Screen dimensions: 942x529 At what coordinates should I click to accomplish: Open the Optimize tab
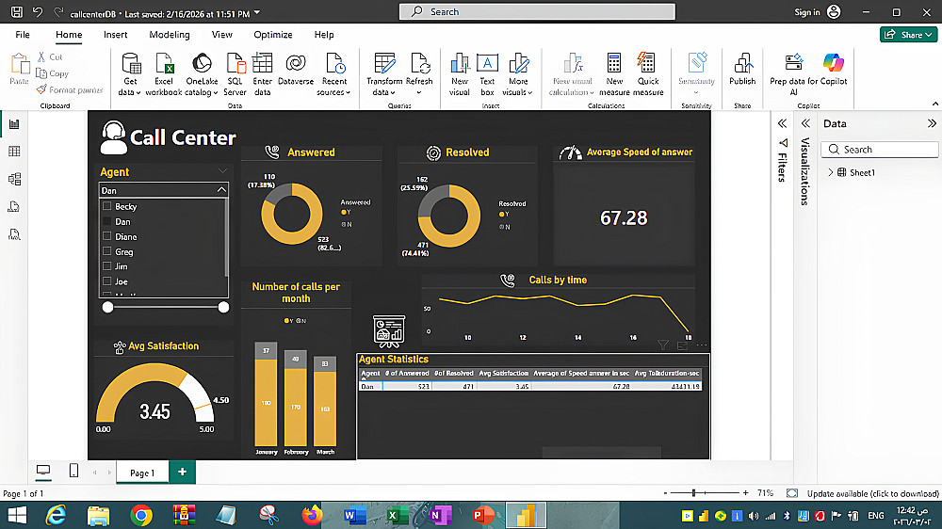pyautogui.click(x=273, y=34)
